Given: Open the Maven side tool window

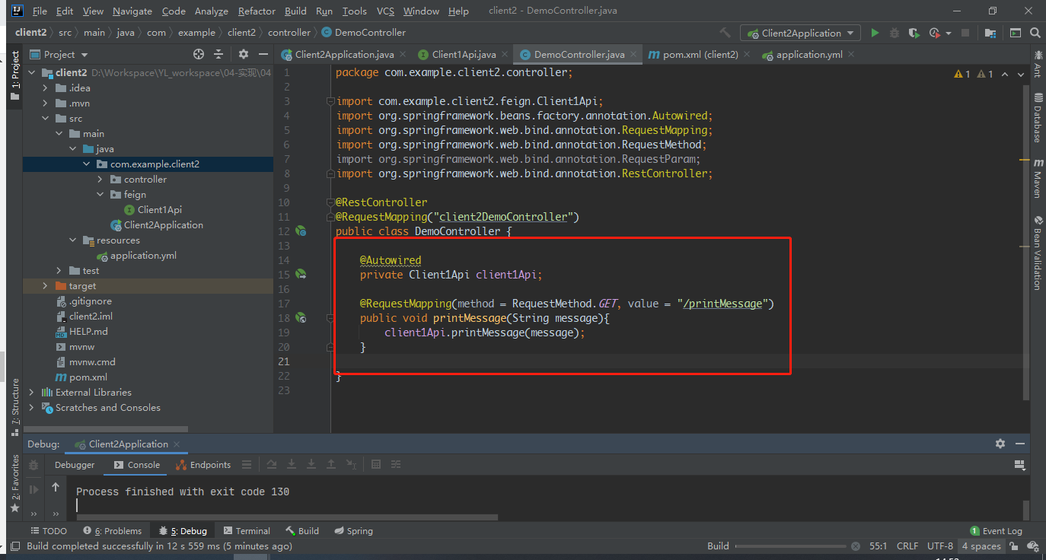Looking at the screenshot, I should pos(1038,179).
